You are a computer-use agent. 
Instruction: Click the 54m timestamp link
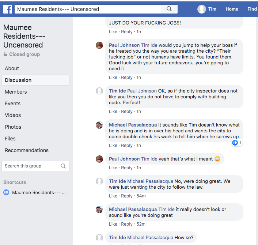click(x=141, y=196)
